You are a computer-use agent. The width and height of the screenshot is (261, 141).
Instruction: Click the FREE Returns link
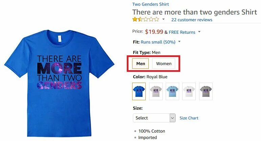tap(182, 32)
